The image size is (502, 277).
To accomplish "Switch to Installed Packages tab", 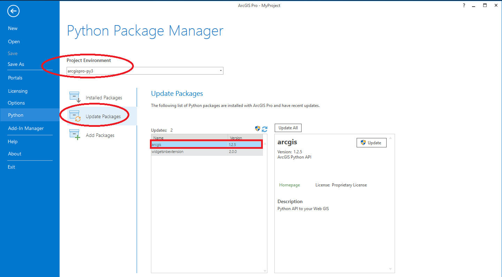I will click(x=102, y=98).
